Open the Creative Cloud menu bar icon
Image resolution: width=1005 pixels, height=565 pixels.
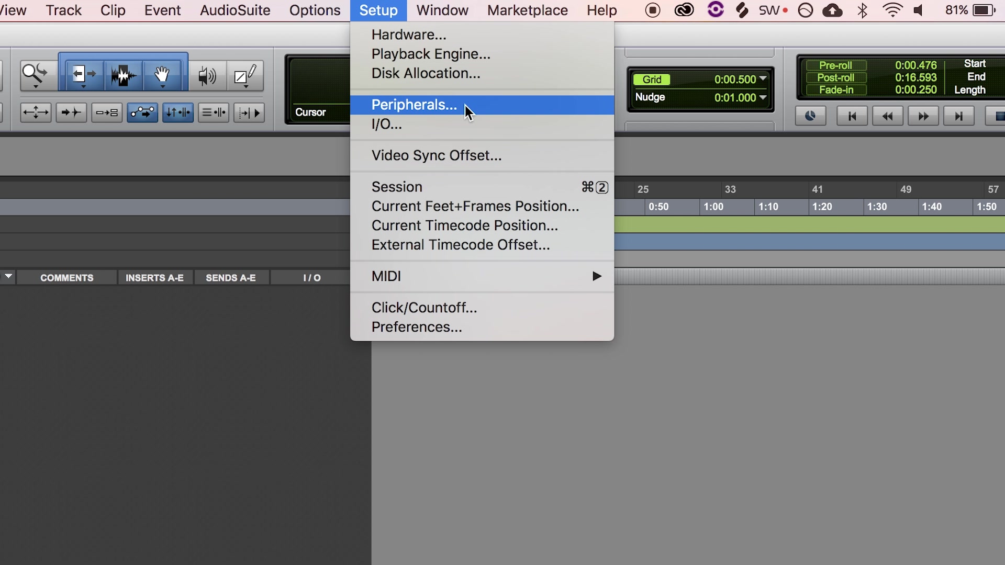[x=684, y=10]
